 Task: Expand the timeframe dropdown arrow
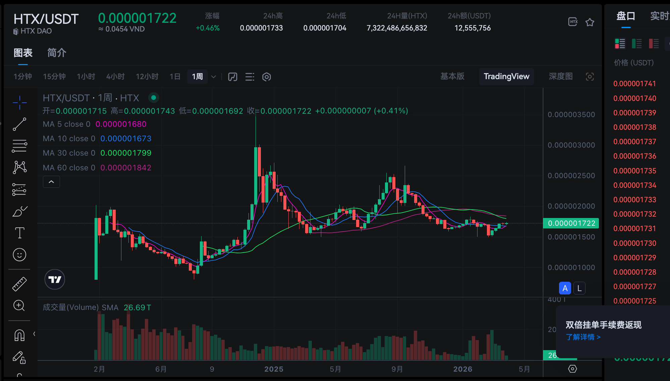[213, 77]
